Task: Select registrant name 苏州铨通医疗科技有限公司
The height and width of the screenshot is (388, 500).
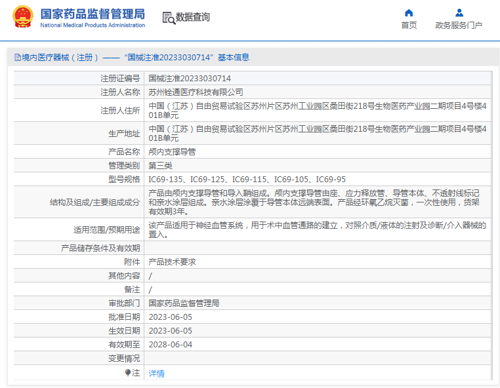Action: [x=196, y=92]
